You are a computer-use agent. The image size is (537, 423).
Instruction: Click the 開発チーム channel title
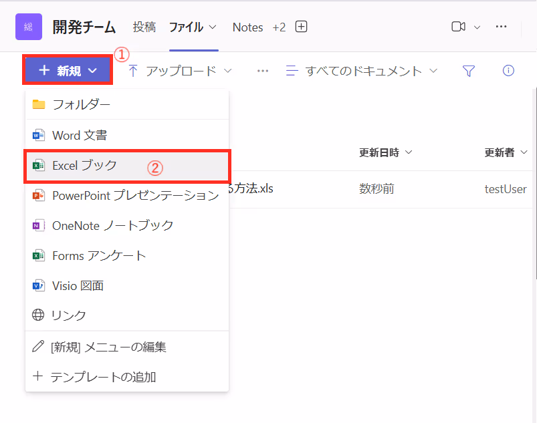84,27
